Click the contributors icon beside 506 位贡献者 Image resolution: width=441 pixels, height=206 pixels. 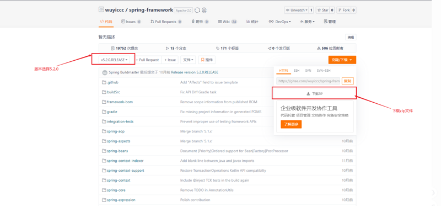click(x=319, y=49)
